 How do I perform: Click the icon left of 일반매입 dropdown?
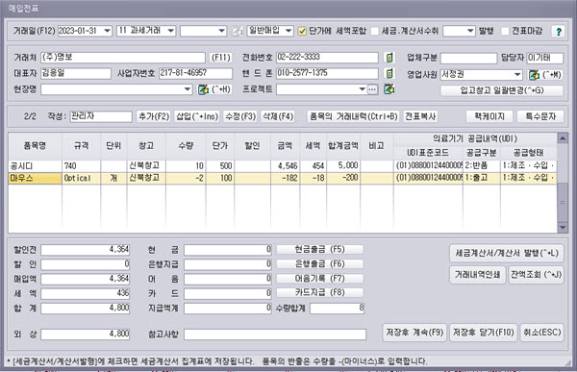pyautogui.click(x=238, y=32)
